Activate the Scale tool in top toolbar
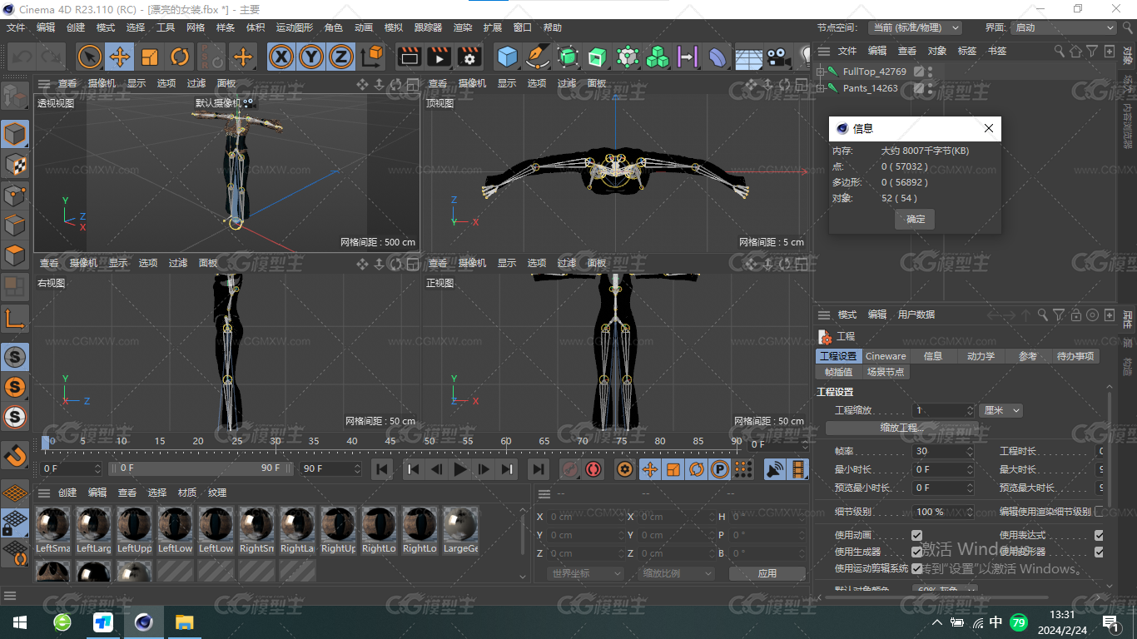1137x639 pixels. coord(150,57)
